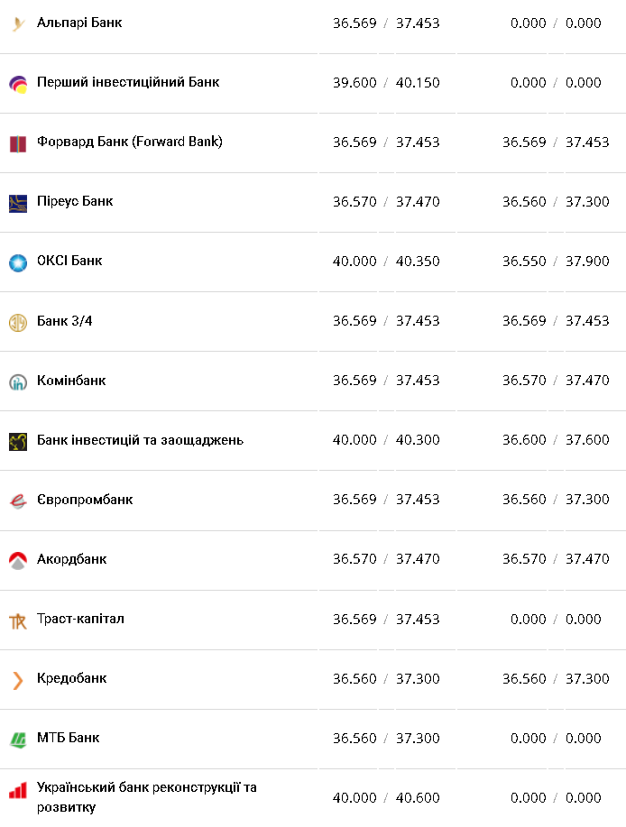Screen dimensions: 626x827
Task: Click the Комінбанк logo icon
Action: click(x=18, y=381)
